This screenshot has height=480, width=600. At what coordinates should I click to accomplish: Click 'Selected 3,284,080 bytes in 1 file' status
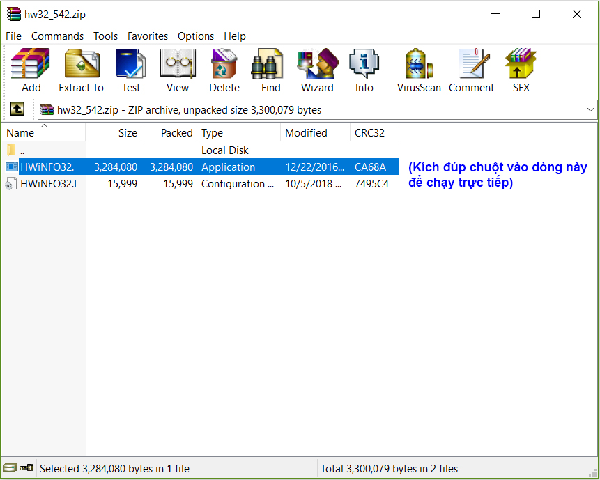114,469
